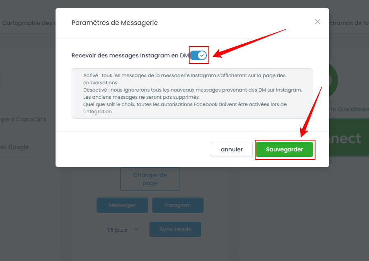369x261 pixels.
Task: Save settings with the Sauvegarder button
Action: tap(284, 149)
